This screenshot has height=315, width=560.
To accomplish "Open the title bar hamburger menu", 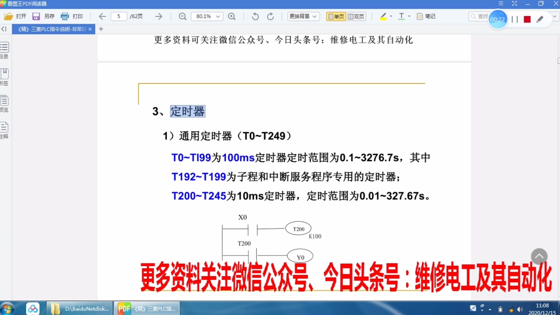I will [x=501, y=3].
